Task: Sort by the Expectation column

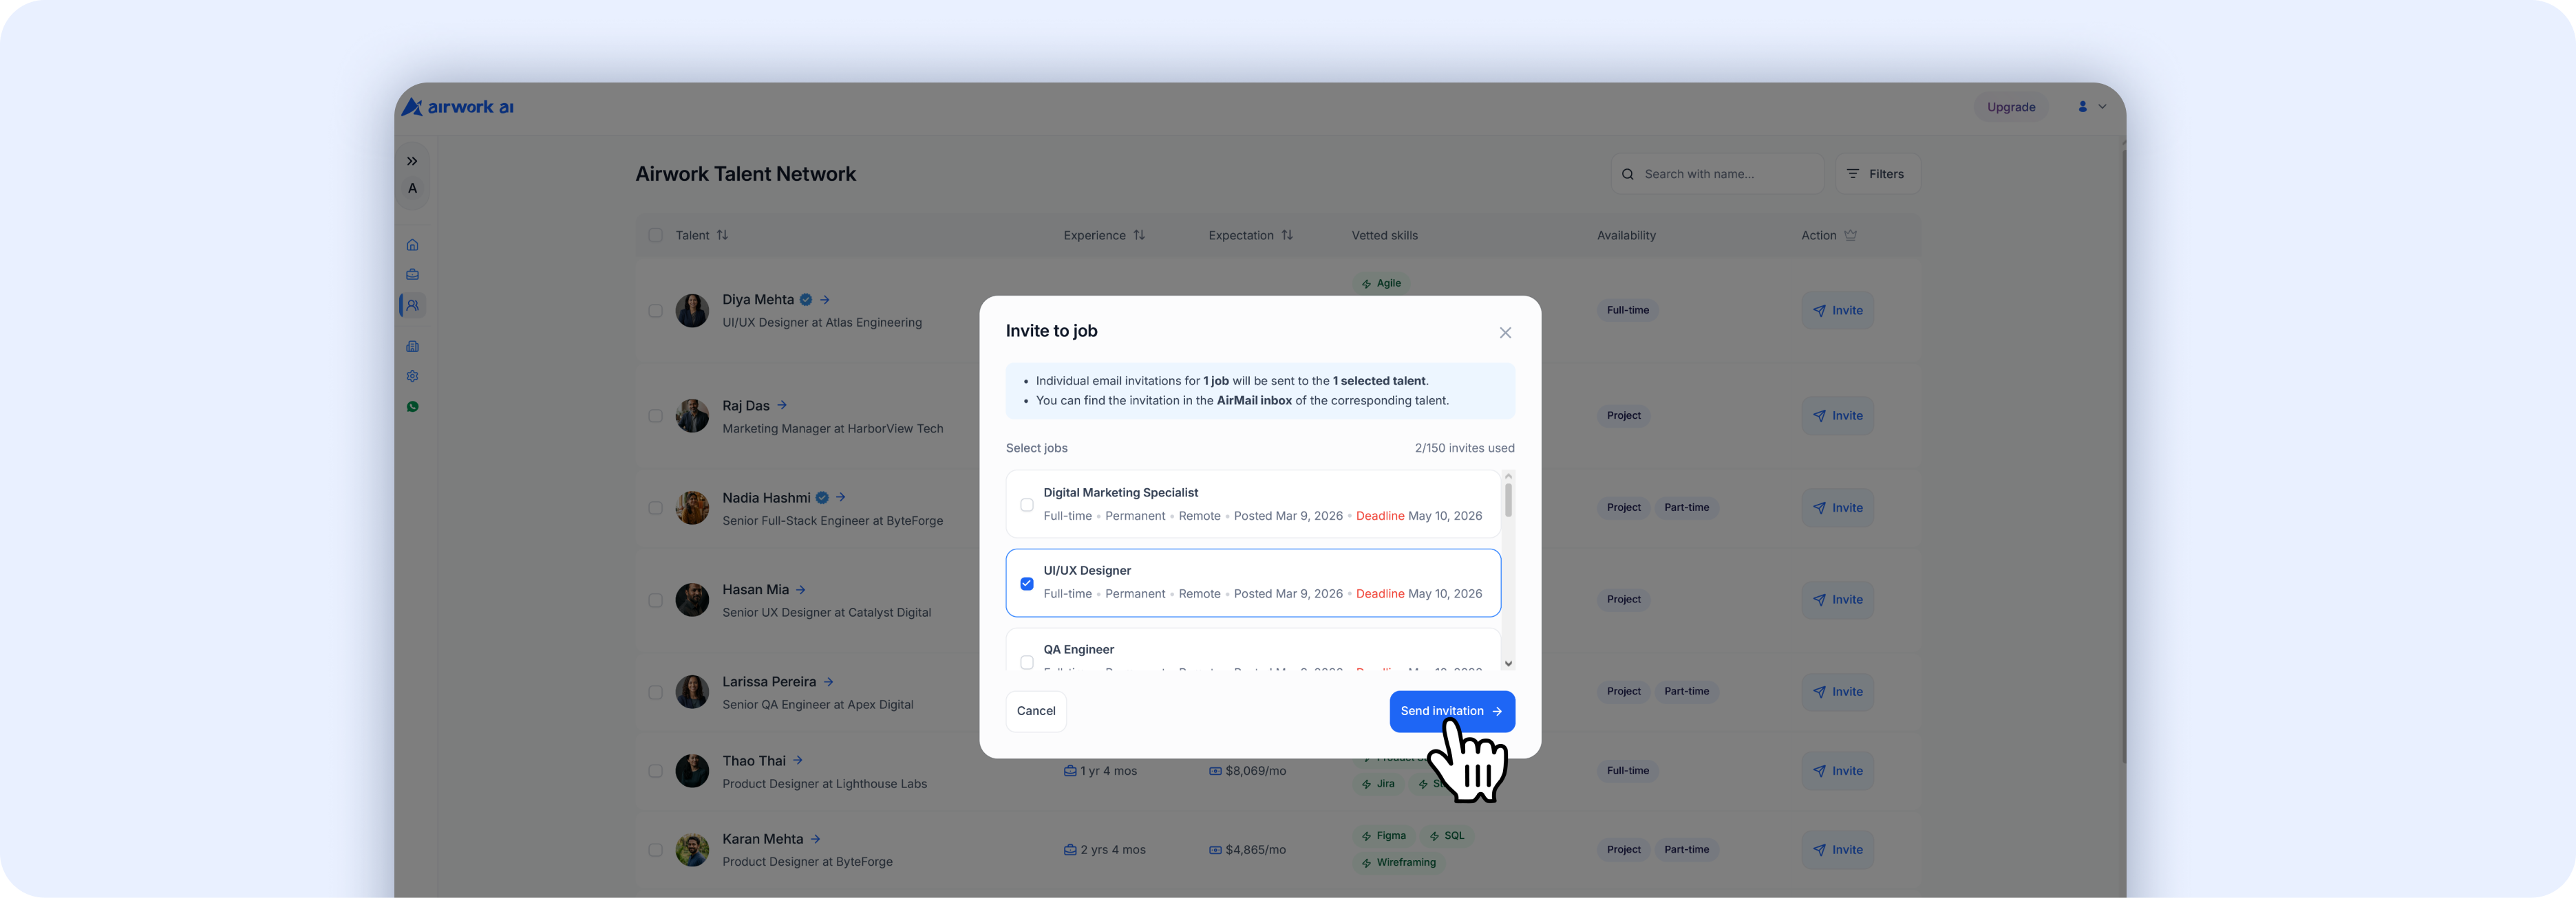Action: coord(1287,236)
